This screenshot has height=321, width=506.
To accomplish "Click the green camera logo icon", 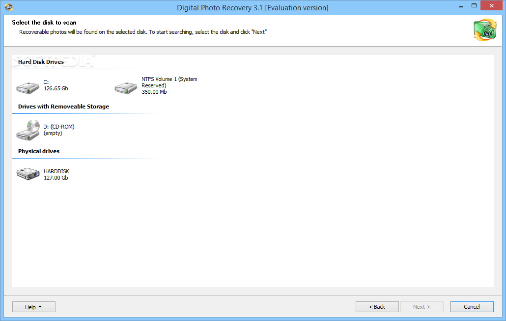I will pos(485,30).
